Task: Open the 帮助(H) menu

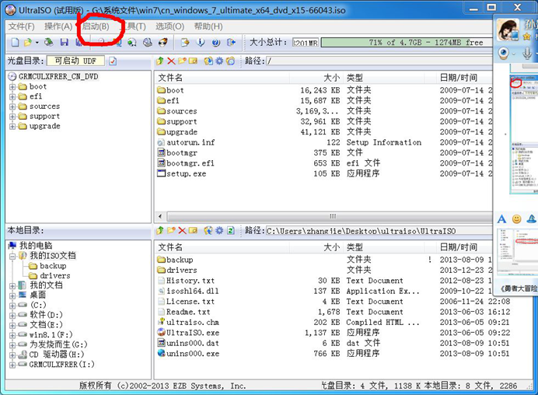Action: click(208, 26)
